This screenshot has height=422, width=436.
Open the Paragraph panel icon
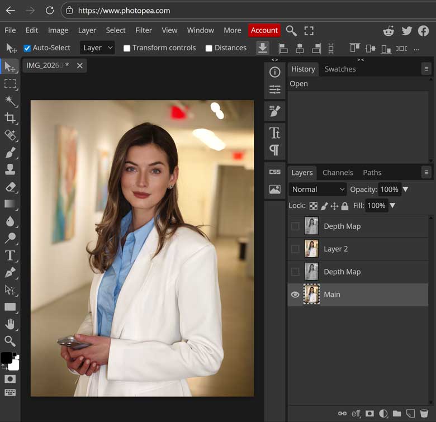click(274, 150)
